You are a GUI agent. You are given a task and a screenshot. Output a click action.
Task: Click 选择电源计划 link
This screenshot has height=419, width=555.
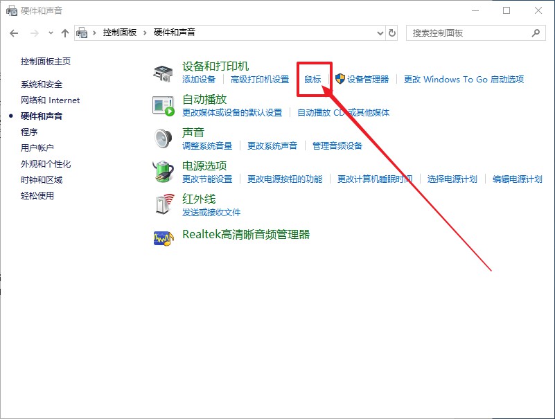[x=452, y=179]
